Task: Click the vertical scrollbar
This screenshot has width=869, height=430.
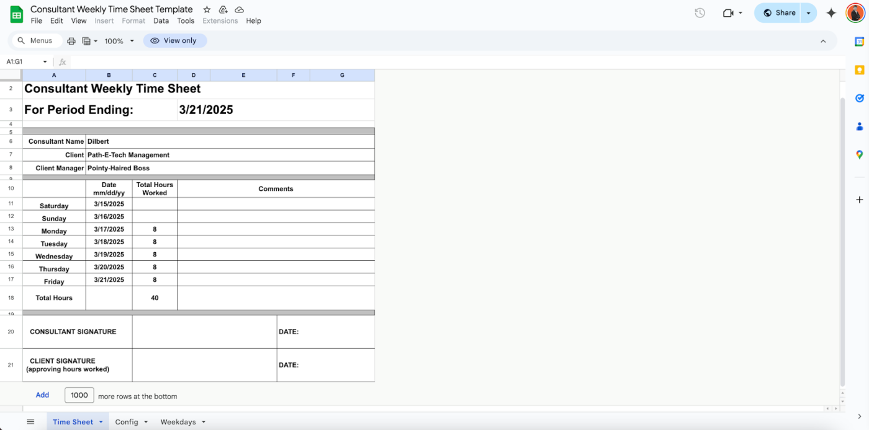Action: (x=842, y=242)
